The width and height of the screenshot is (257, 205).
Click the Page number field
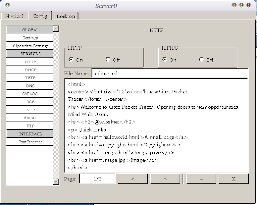[97, 179]
